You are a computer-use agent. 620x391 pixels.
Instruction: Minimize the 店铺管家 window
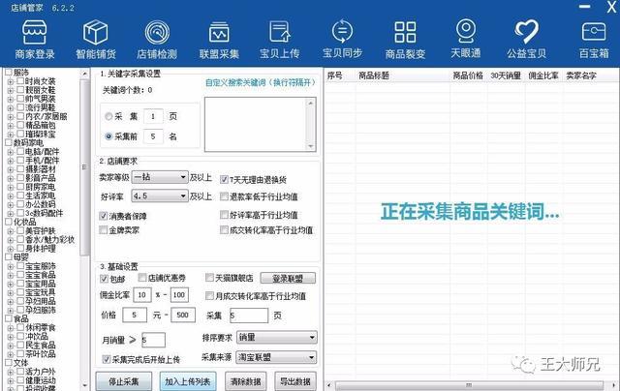pyautogui.click(x=584, y=7)
